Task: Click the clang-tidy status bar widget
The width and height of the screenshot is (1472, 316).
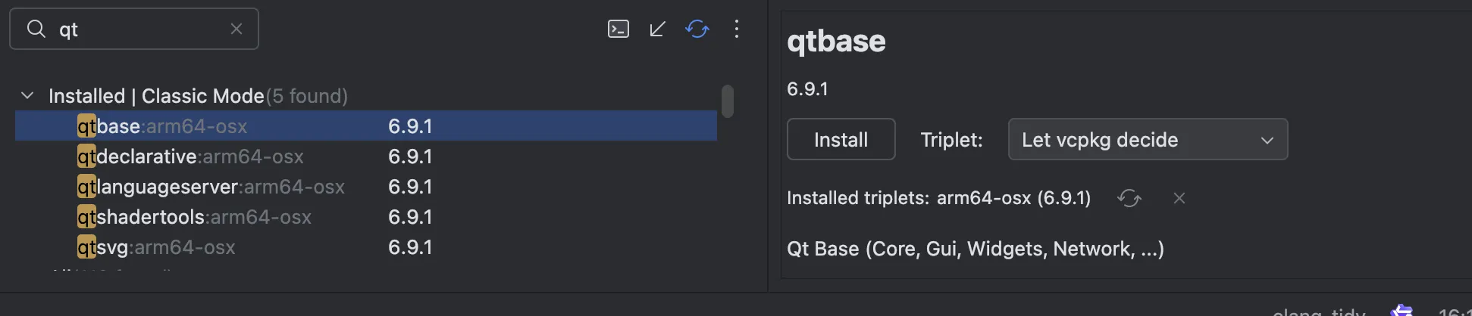Action: click(x=1319, y=311)
